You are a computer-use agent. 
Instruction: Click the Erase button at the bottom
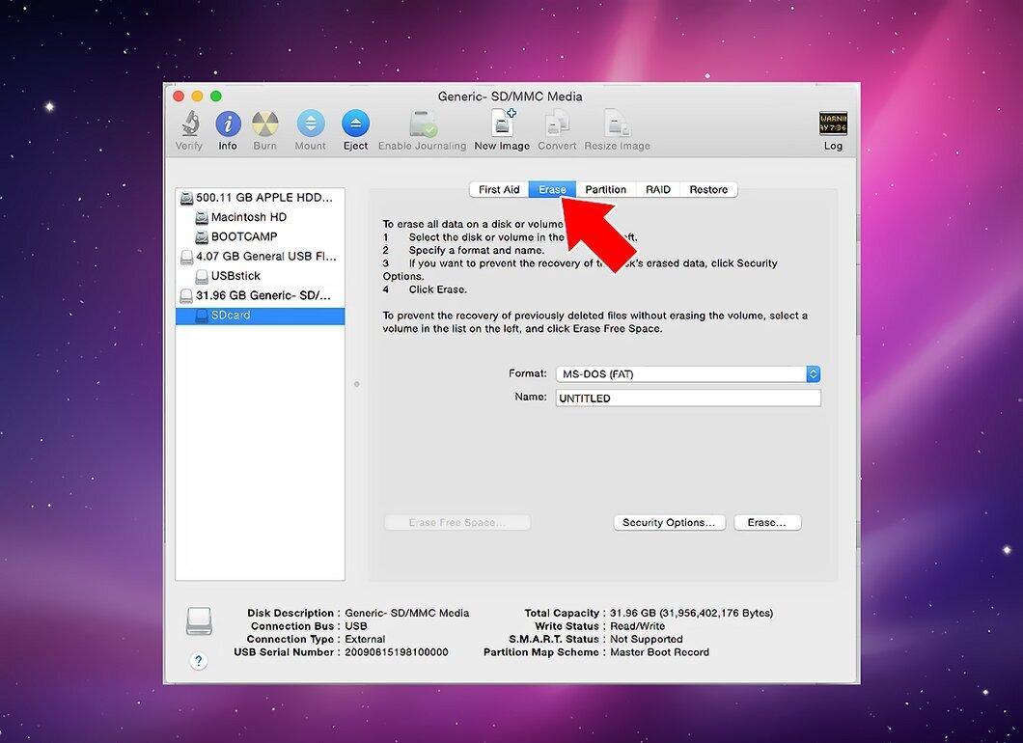click(767, 523)
